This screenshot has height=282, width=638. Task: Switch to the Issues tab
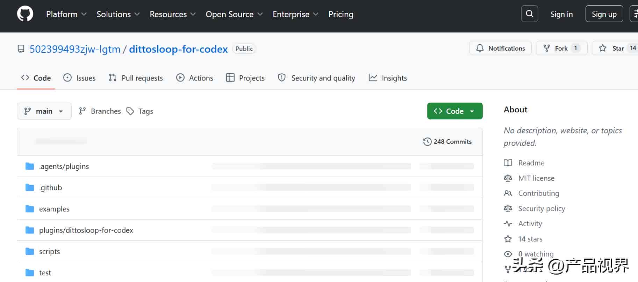[x=79, y=78]
